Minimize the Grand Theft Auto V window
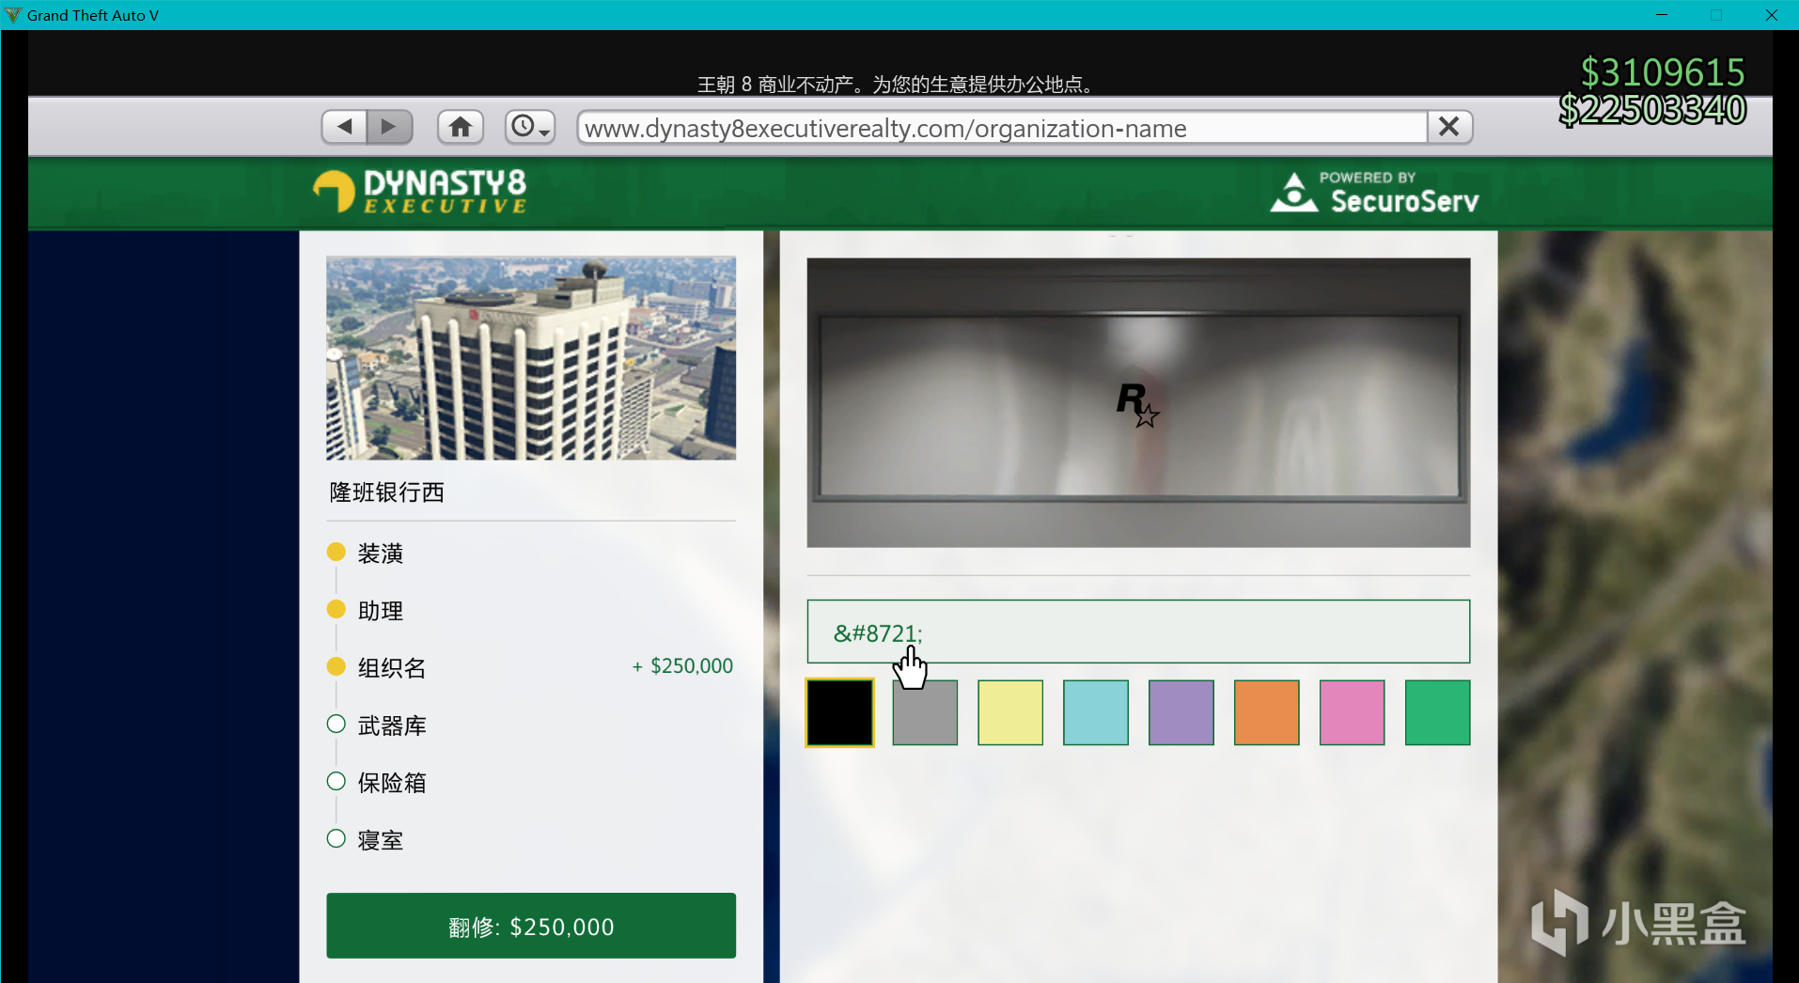The height and width of the screenshot is (983, 1799). (1662, 15)
